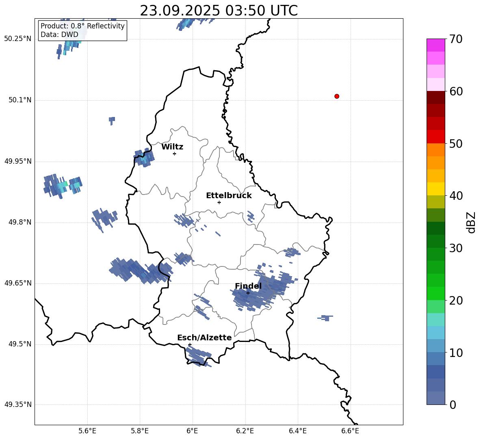Click the 49.95°N latitude tick label

pos(18,161)
